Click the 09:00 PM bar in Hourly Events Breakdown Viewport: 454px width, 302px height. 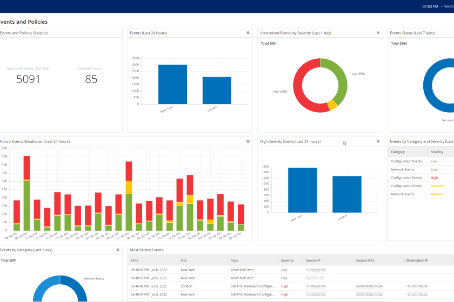(26, 193)
